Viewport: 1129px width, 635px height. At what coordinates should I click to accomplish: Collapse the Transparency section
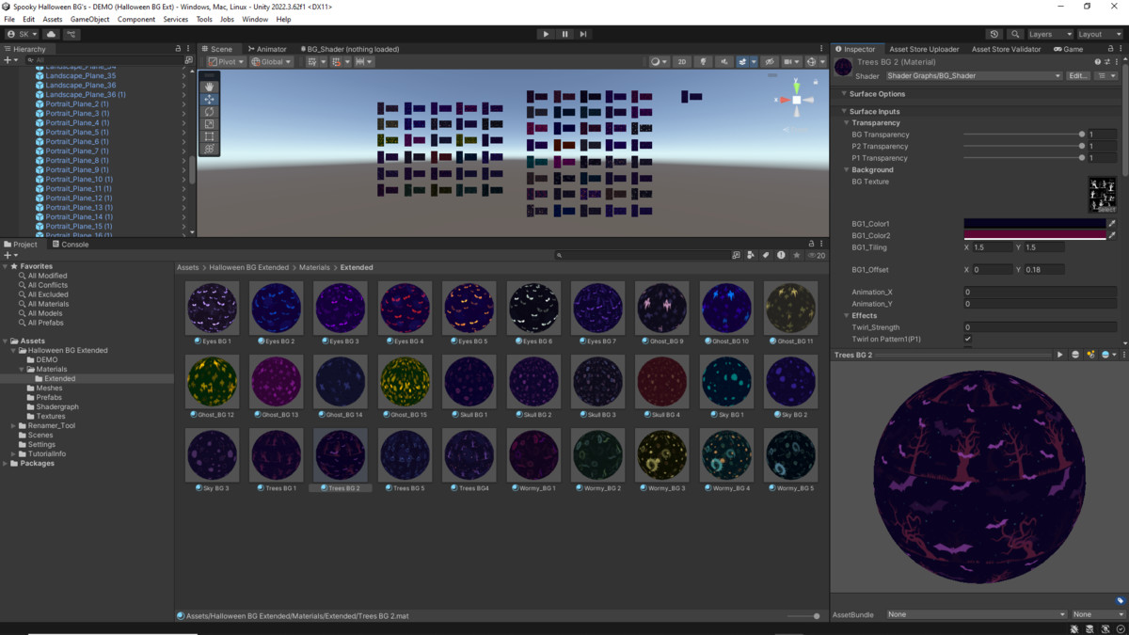tap(847, 123)
